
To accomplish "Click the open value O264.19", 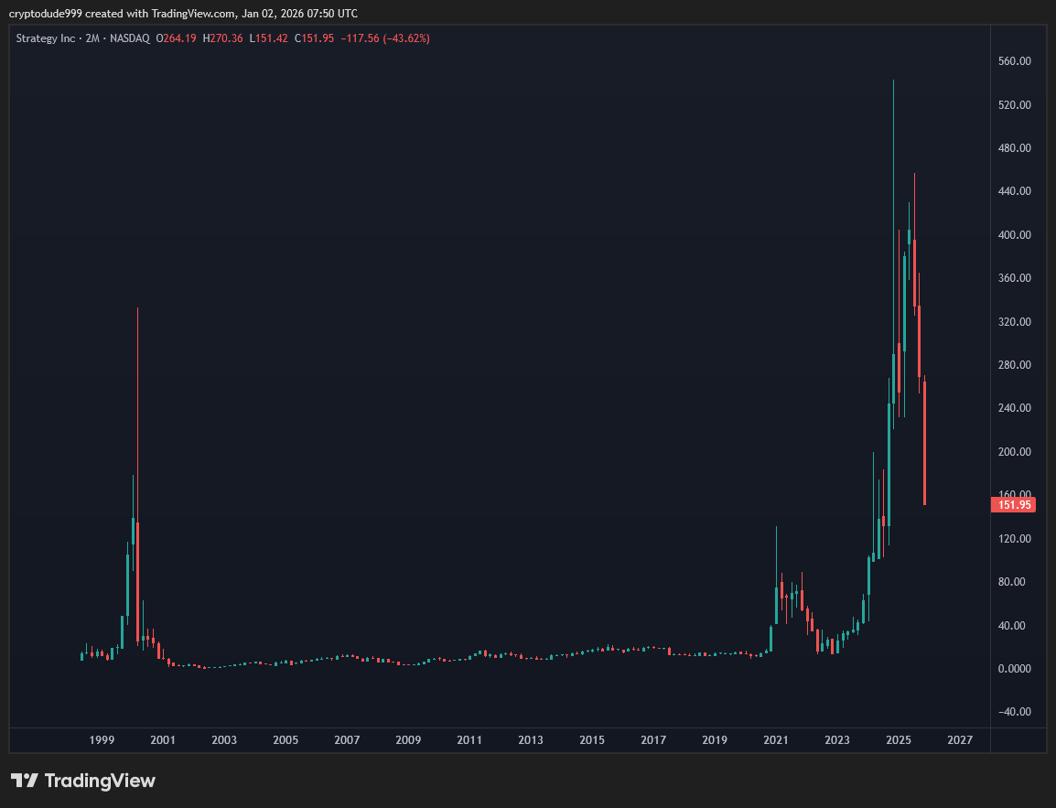I will (x=176, y=38).
